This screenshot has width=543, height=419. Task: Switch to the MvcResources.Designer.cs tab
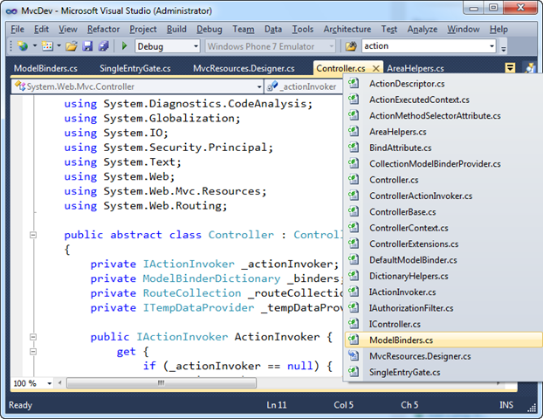[x=244, y=68]
